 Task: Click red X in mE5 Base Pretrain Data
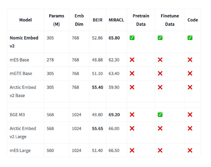click(132, 60)
